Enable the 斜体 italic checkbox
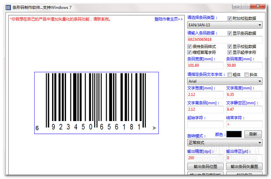The image size is (271, 179). tap(246, 75)
